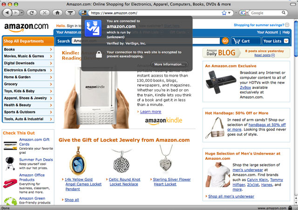The width and height of the screenshot is (298, 210).
Task: Reload the page with the refresh icon
Action: [32, 13]
